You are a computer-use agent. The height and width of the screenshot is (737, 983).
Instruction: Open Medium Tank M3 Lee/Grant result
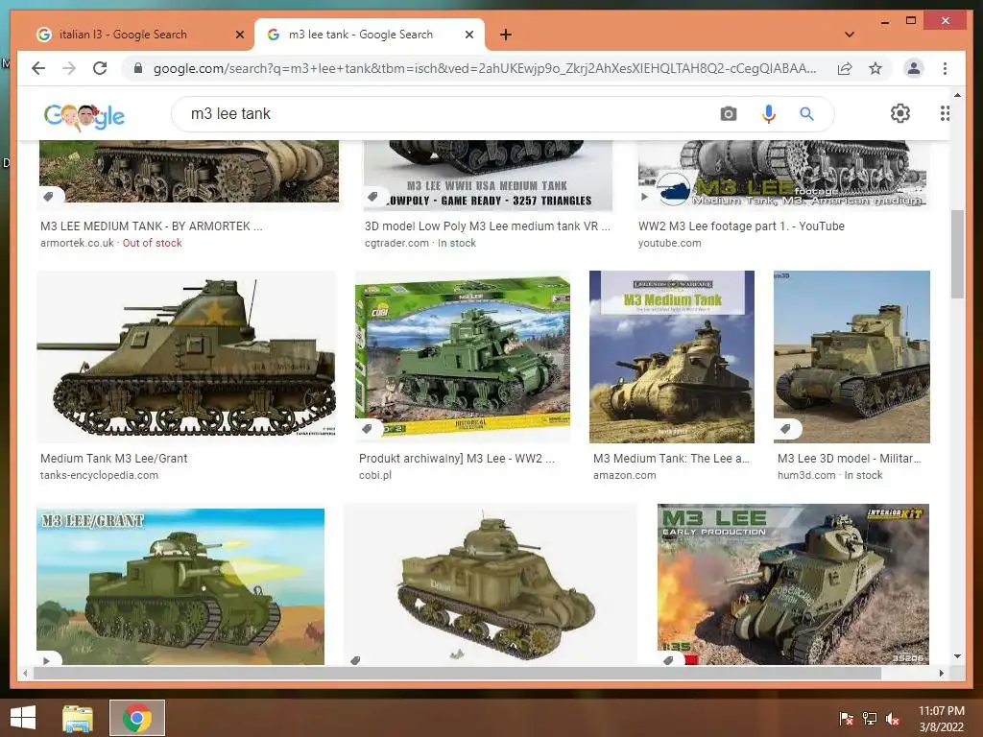(x=113, y=458)
